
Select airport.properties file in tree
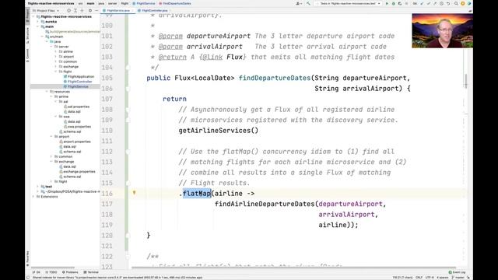point(75,142)
